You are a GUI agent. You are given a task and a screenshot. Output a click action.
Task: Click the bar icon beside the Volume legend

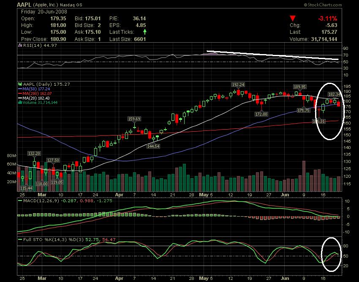coord(20,102)
